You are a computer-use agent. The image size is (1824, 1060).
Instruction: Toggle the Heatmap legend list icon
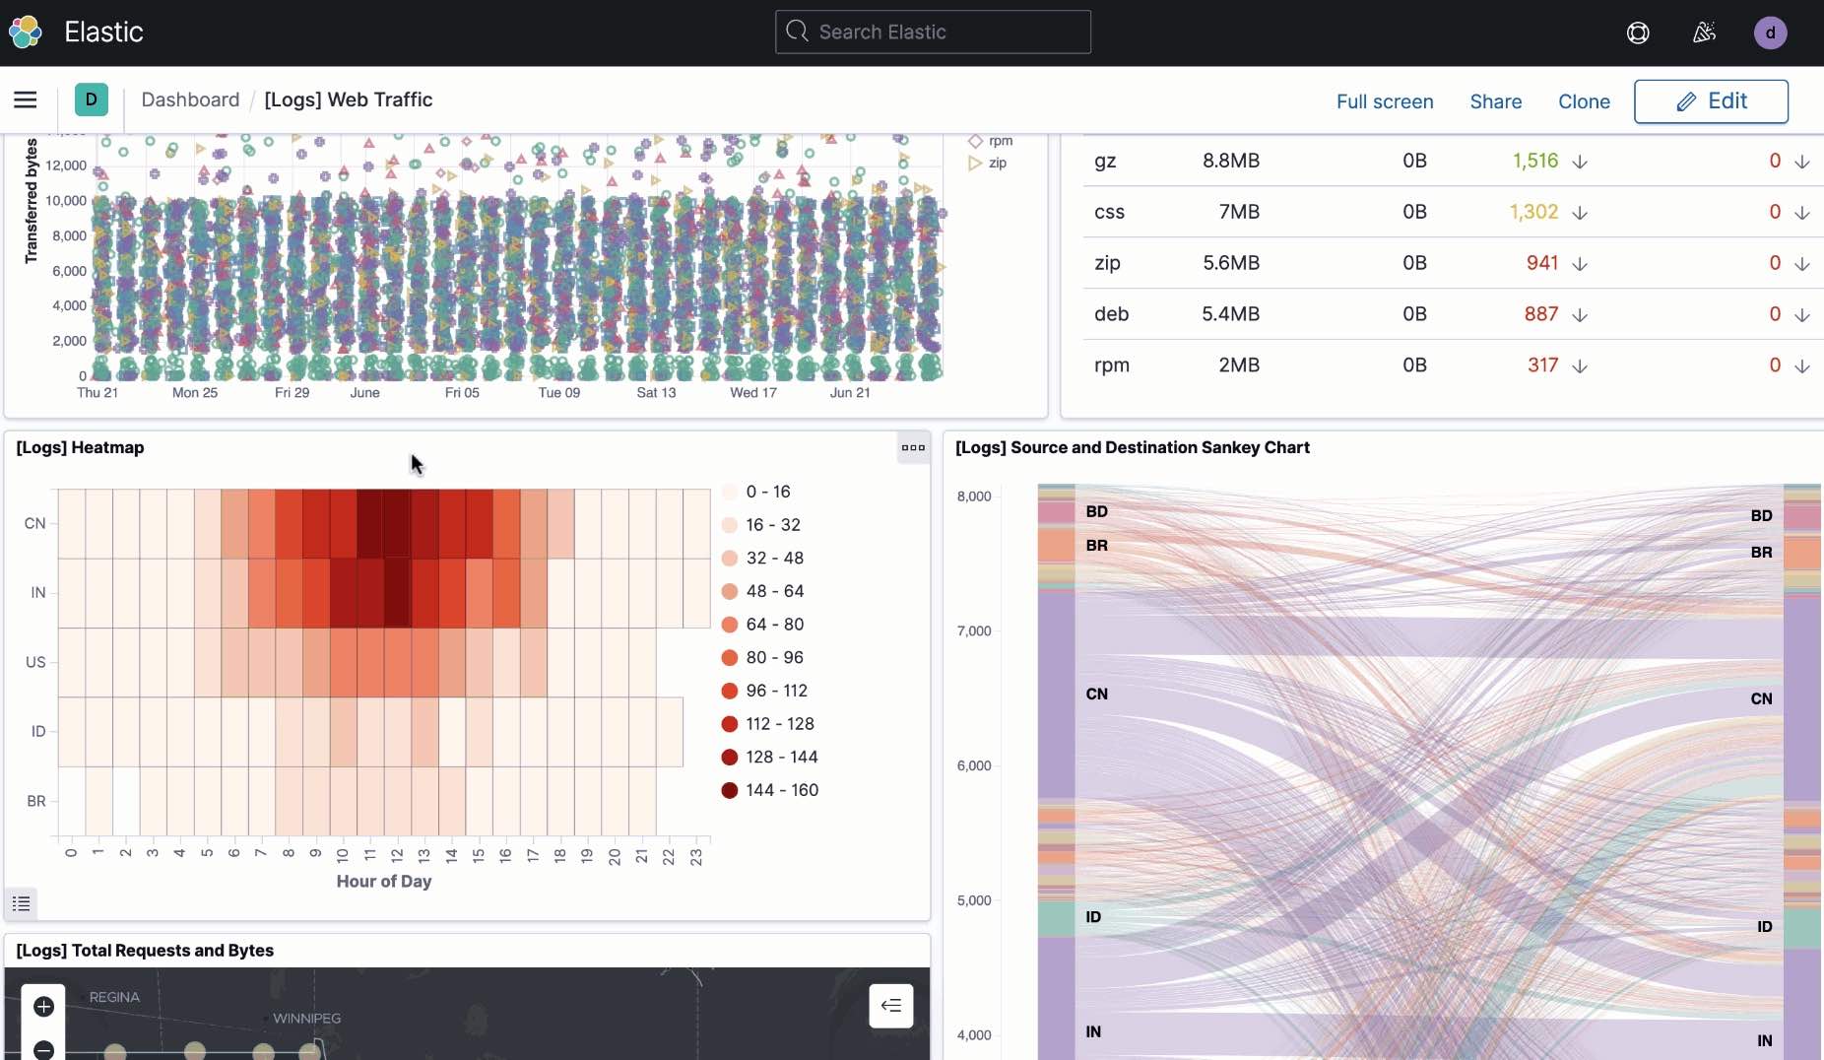22,903
